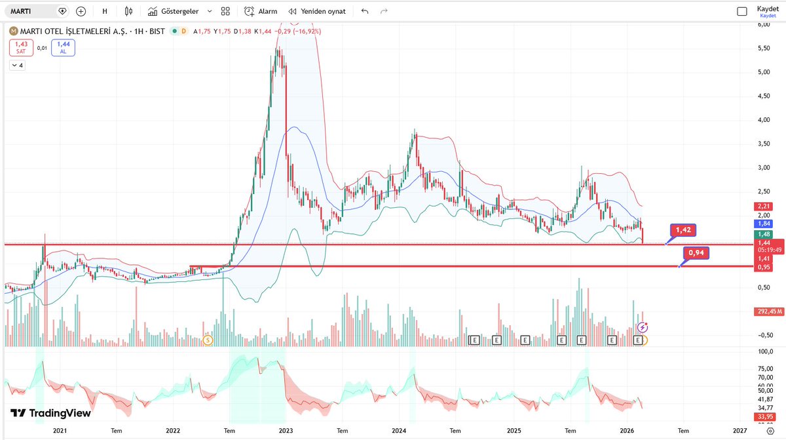Viewport: 786px width, 440px height.
Task: Open the first E earnings marker after 2024
Action: (x=476, y=340)
